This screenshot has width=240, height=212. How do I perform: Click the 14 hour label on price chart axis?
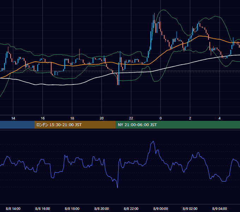click(13, 118)
